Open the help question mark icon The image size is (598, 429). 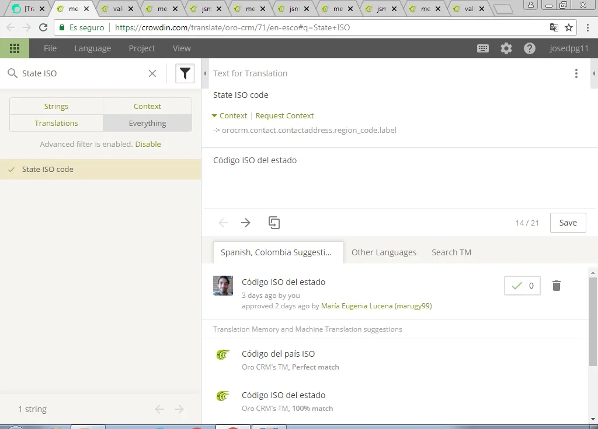click(x=529, y=48)
